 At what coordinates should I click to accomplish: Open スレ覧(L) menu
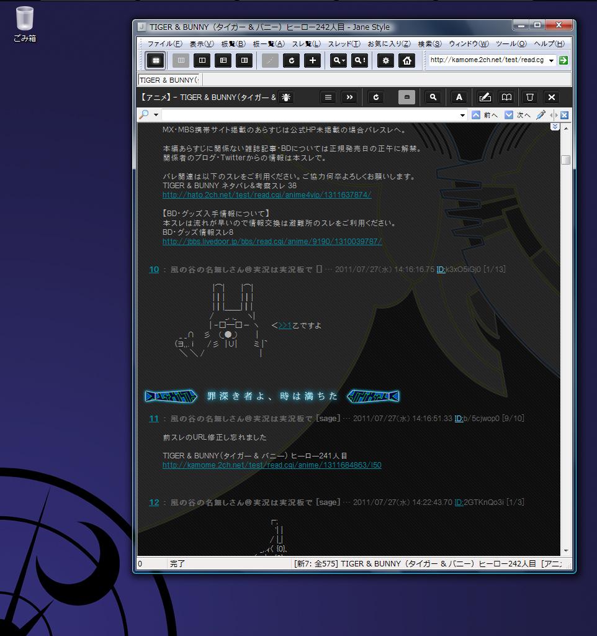point(307,44)
